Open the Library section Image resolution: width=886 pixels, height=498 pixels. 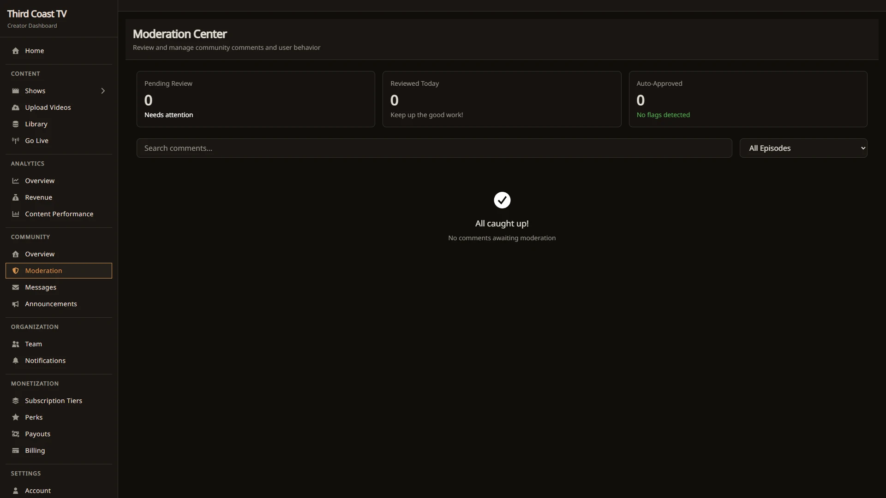(x=59, y=124)
